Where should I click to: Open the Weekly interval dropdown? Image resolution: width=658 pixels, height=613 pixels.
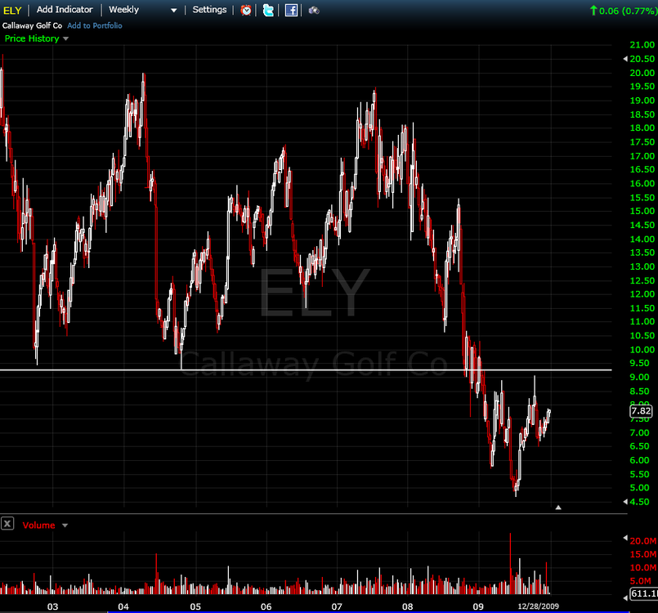point(143,10)
